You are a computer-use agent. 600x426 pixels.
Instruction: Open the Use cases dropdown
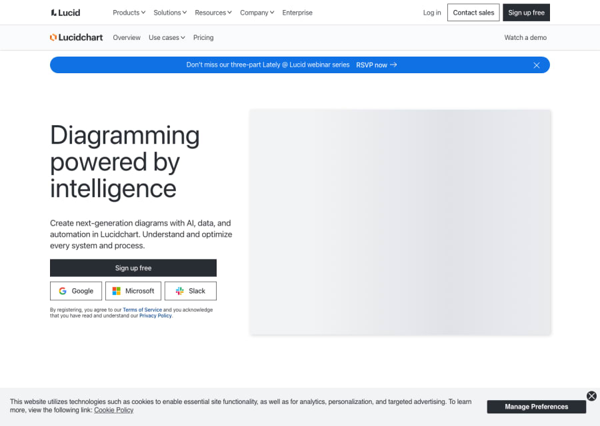167,37
